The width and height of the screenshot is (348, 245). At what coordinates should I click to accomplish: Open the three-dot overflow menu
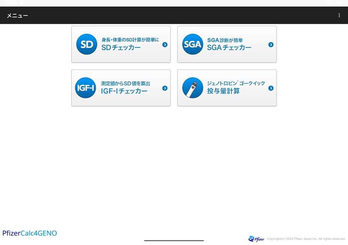click(x=339, y=15)
